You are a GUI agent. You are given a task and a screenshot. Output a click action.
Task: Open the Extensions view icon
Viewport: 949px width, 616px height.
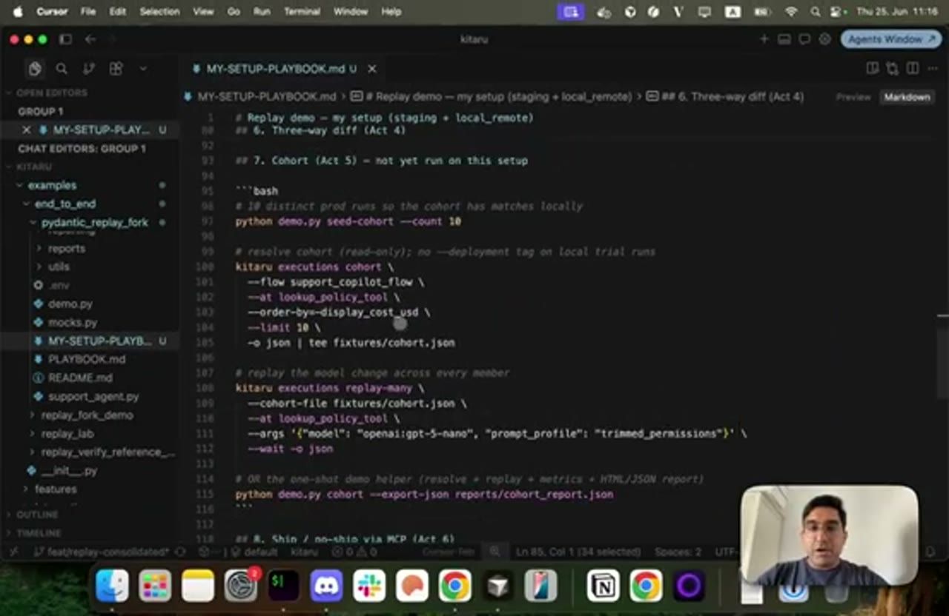[116, 69]
